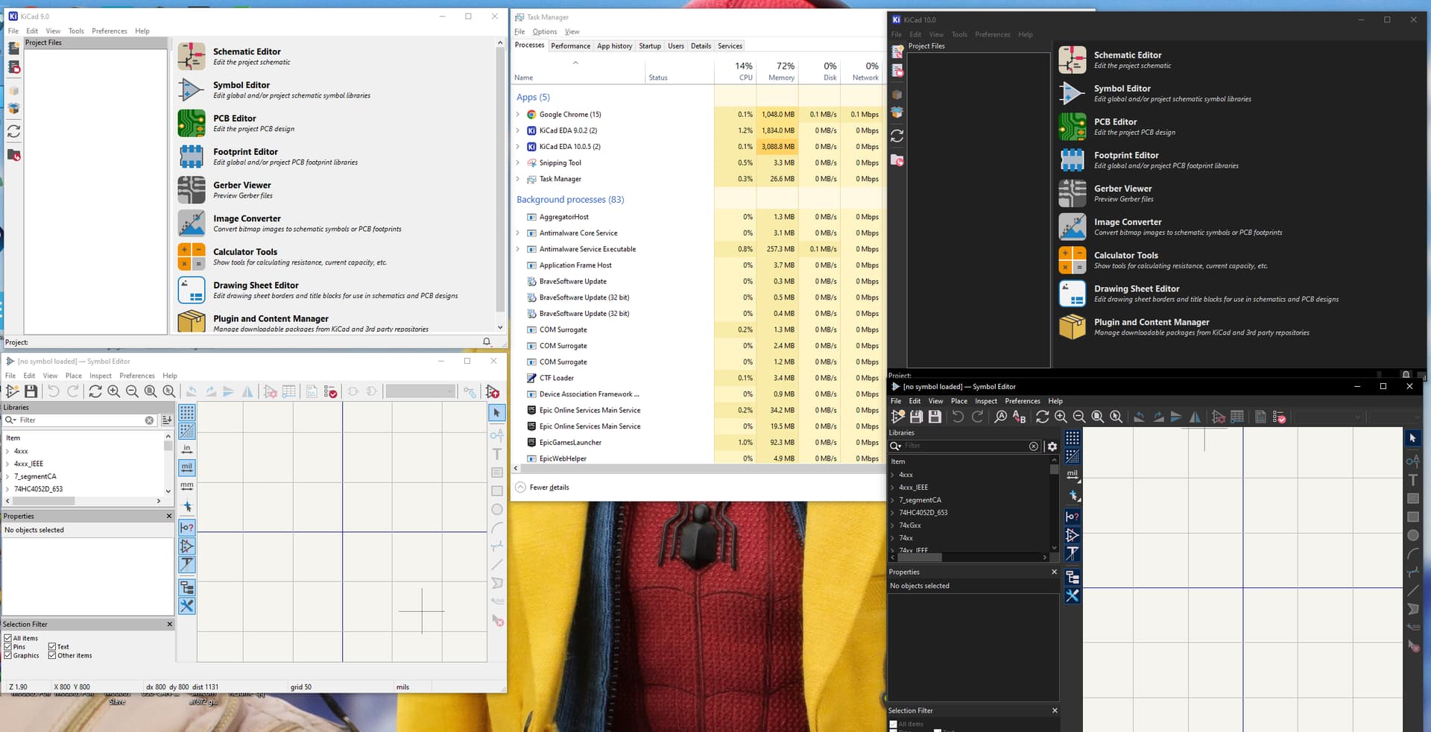Close Properties panel in light Symbol Editor
The image size is (1431, 732).
coord(169,516)
